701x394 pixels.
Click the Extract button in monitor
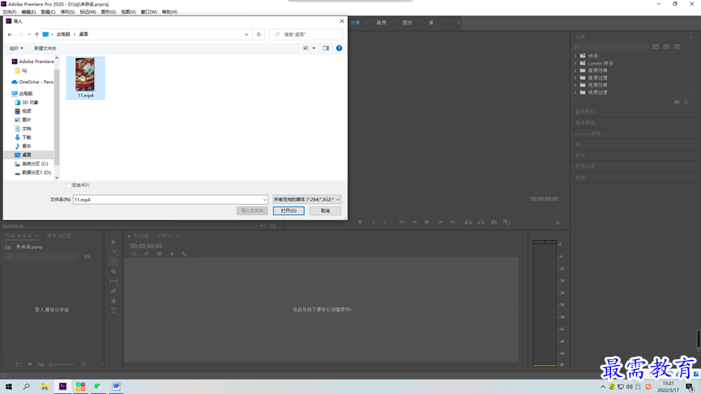tap(481, 222)
